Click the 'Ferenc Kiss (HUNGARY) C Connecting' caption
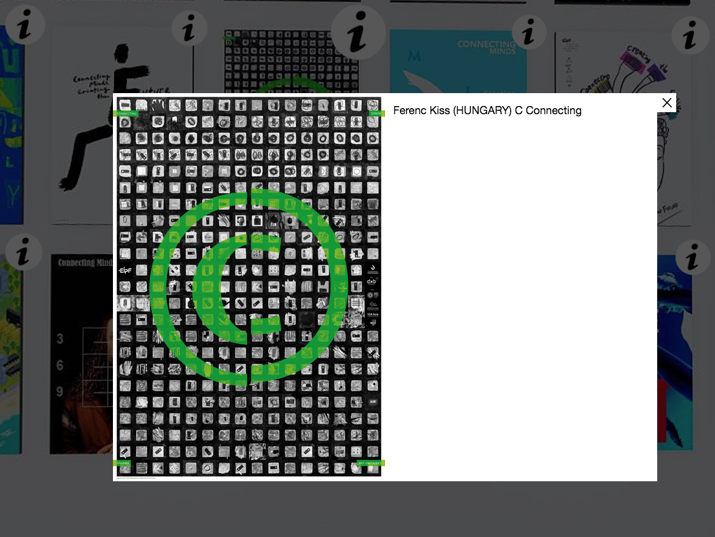Screen dimensions: 715x537 click(x=487, y=111)
